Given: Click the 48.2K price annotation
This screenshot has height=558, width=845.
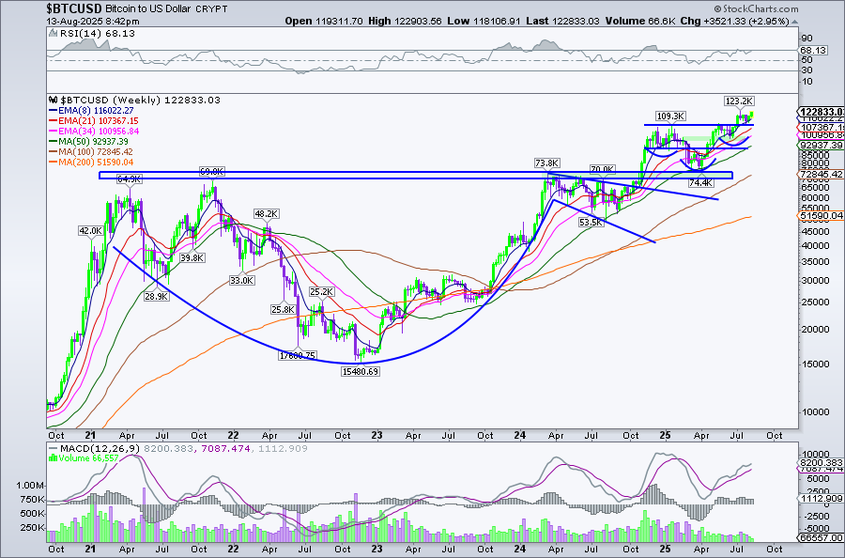Looking at the screenshot, I should tap(267, 214).
